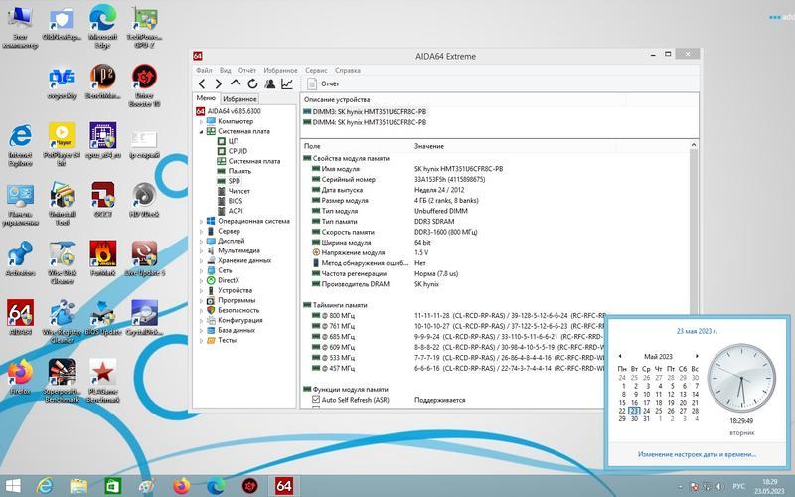Click the Forward navigation arrow in toolbar
The height and width of the screenshot is (497, 795).
[218, 84]
